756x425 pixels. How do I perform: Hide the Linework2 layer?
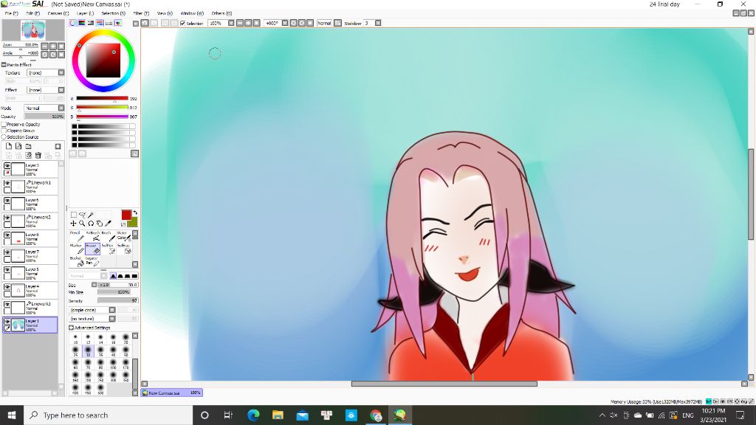pos(7,218)
